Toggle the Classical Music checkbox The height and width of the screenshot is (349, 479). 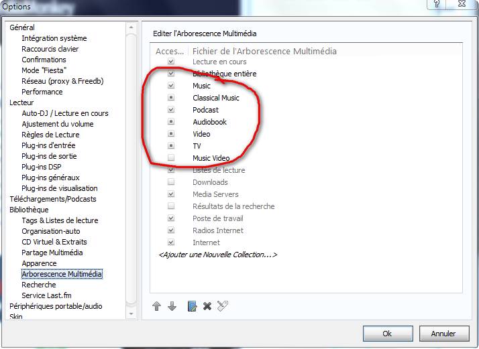[x=171, y=98]
